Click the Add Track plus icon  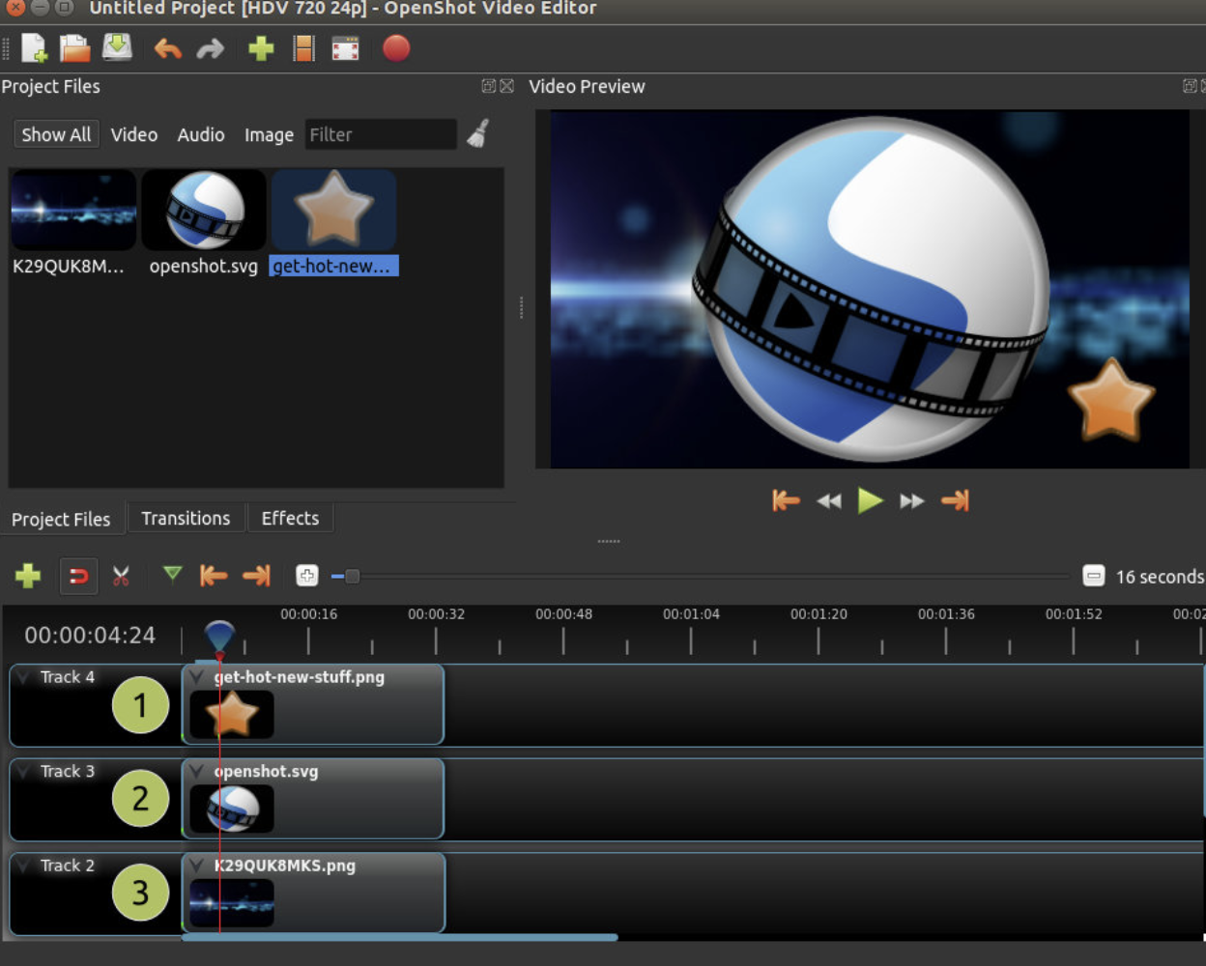point(28,577)
